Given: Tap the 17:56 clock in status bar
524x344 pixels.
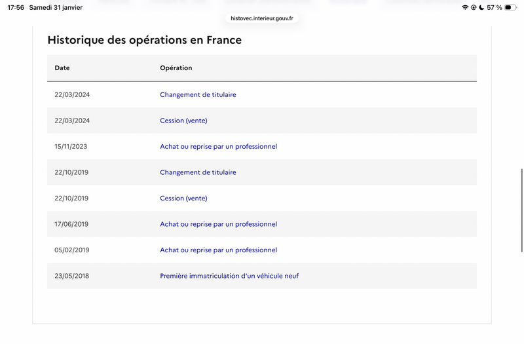Looking at the screenshot, I should (16, 7).
